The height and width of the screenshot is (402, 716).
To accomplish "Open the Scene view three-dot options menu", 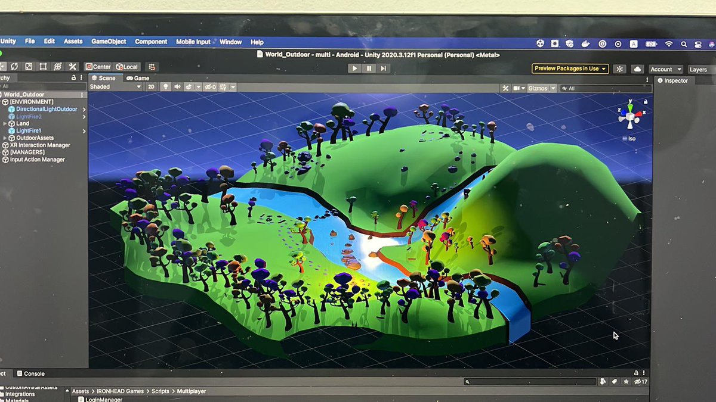I will pyautogui.click(x=647, y=80).
